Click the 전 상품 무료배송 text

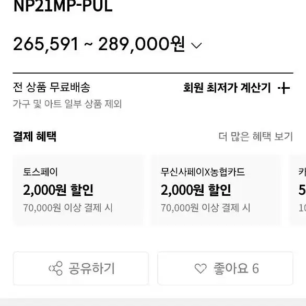tap(52, 87)
